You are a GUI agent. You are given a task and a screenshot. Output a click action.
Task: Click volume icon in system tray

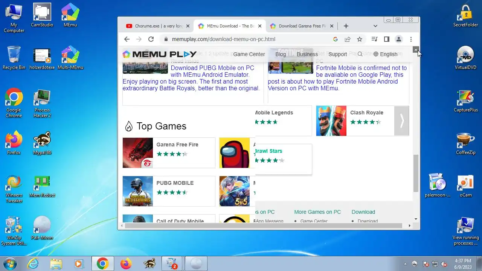444,264
